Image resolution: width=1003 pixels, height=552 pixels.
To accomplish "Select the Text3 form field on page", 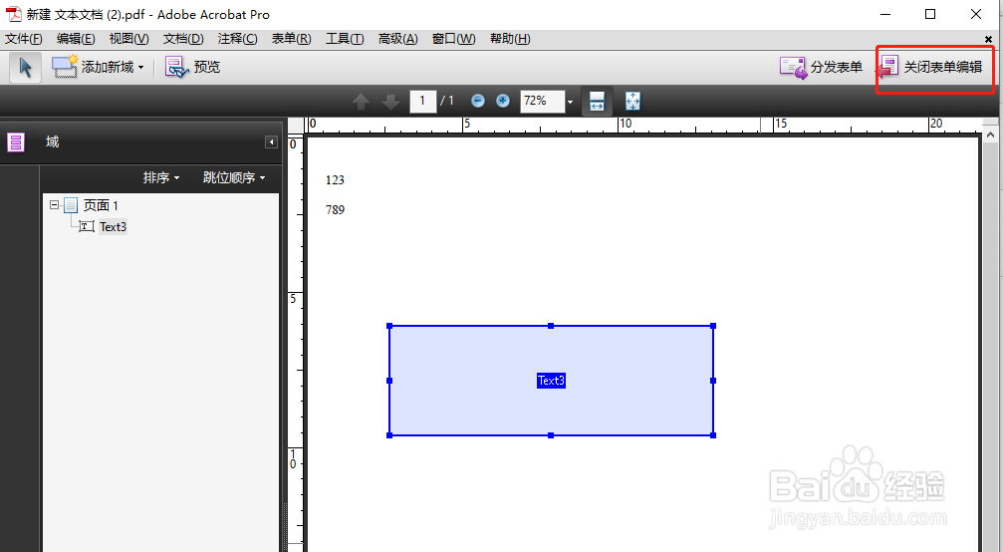I will click(x=551, y=381).
